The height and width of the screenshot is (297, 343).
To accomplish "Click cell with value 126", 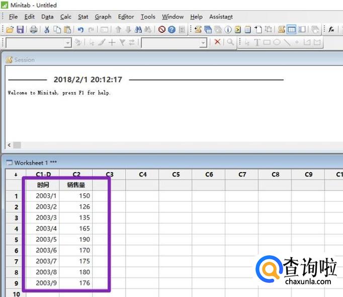I will click(76, 207).
